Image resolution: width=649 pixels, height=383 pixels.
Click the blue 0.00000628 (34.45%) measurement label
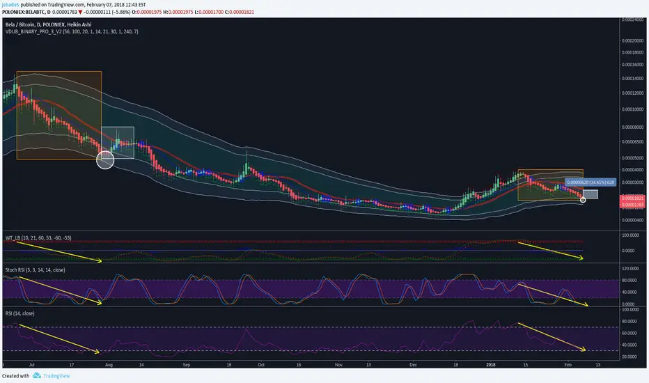(591, 182)
